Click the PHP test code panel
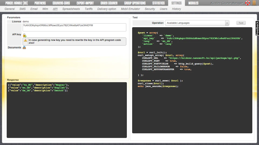The height and width of the screenshot is (145, 259). tap(192, 80)
